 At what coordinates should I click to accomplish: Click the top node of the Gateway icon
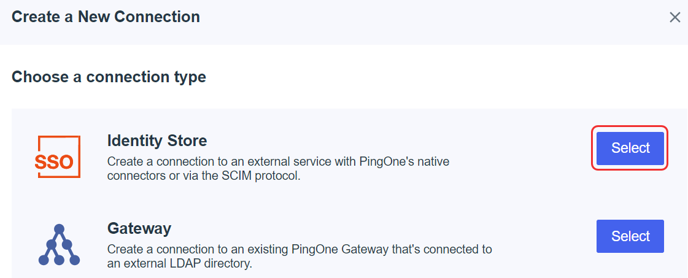click(60, 229)
